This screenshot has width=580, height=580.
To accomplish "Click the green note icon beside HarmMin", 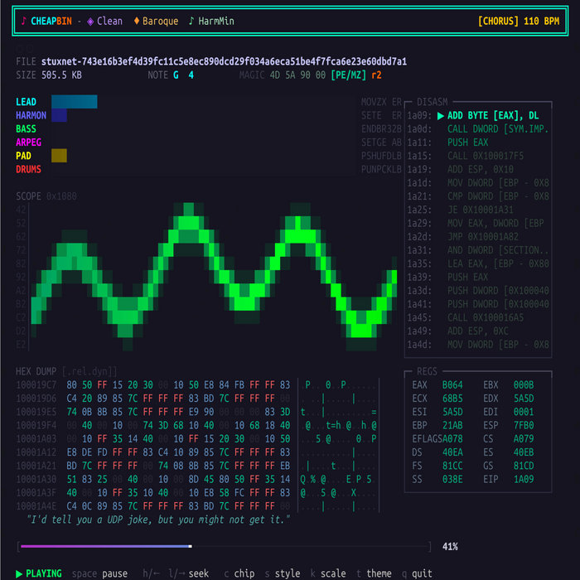I will [191, 21].
